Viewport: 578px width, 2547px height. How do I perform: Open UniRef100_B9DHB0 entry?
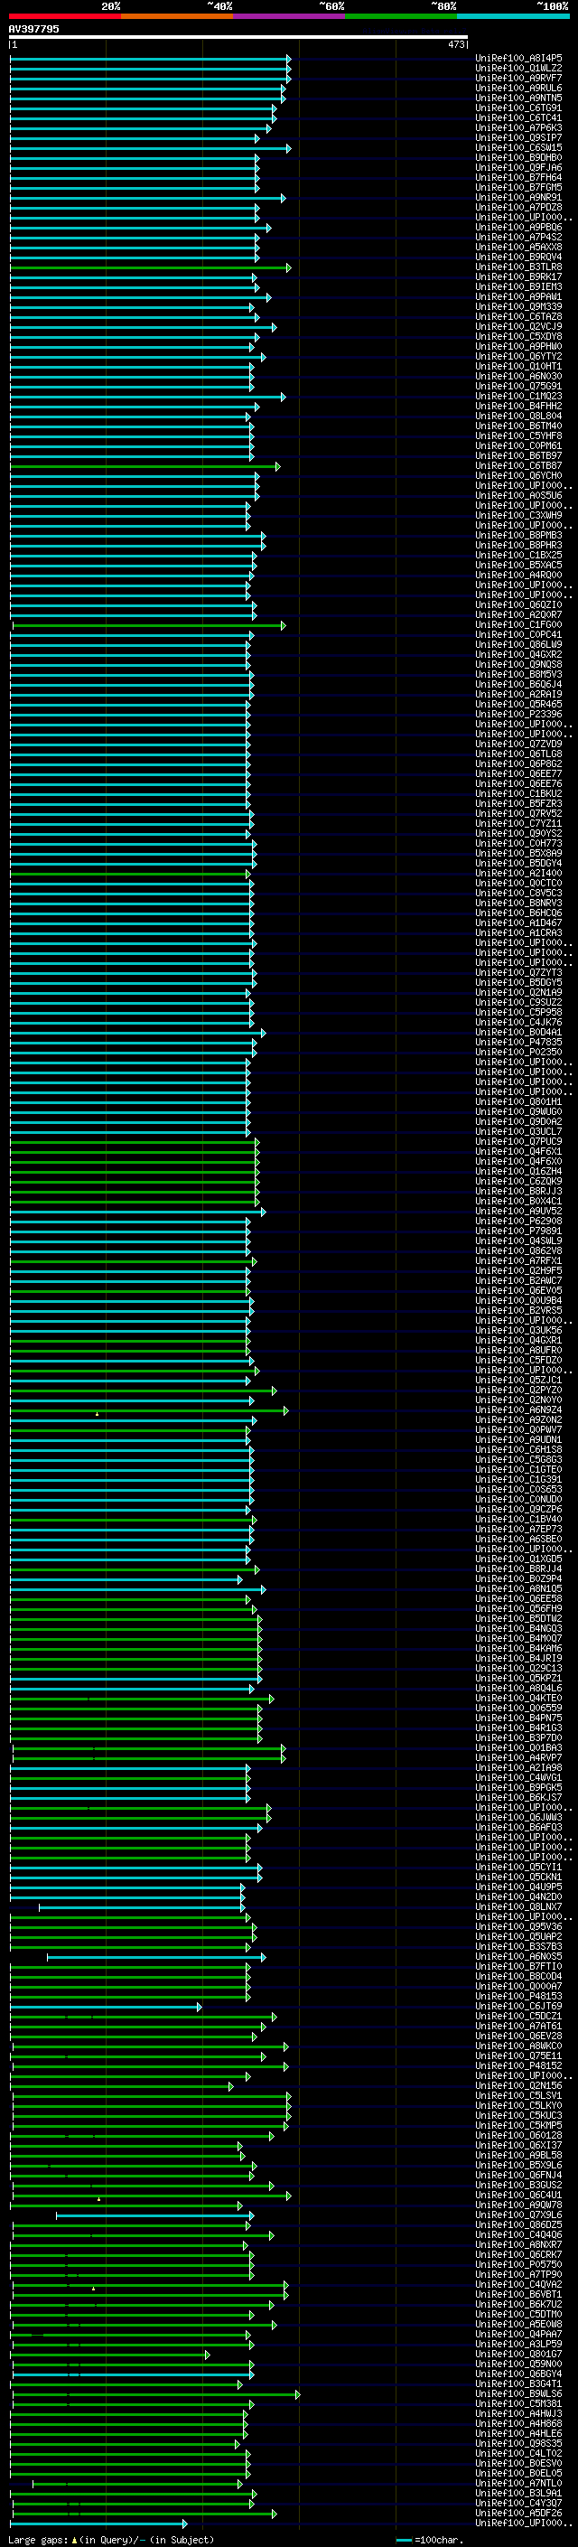point(518,157)
